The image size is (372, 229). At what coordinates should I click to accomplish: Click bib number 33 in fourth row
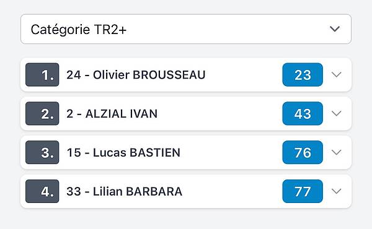pyautogui.click(x=74, y=191)
